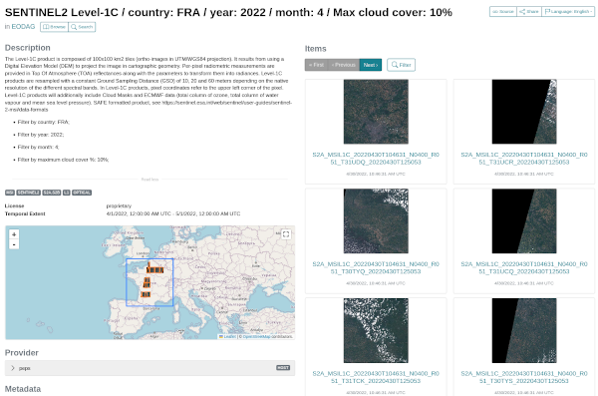598x396 pixels.
Task: Toggle map fullscreen view
Action: [x=286, y=234]
